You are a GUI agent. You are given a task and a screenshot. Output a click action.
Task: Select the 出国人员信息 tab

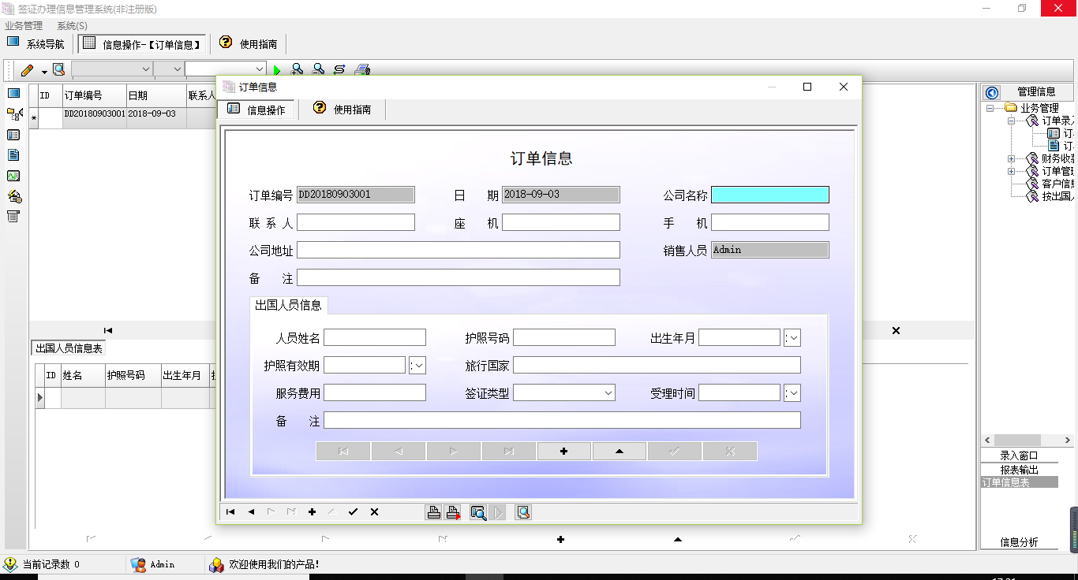pos(288,306)
